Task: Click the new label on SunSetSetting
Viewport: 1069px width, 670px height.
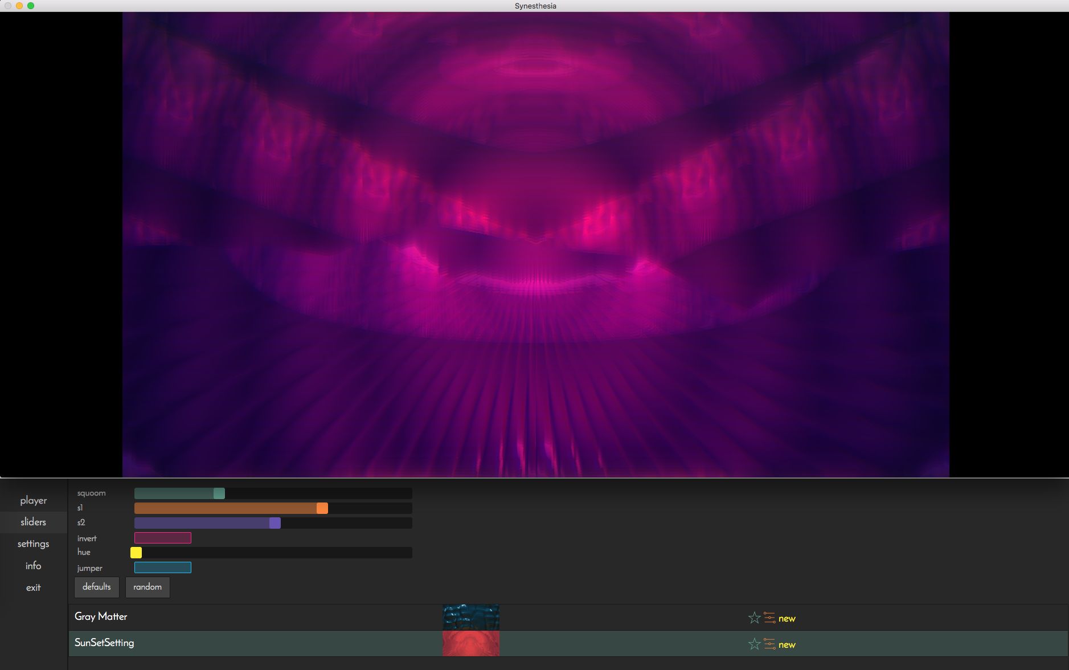Action: pyautogui.click(x=787, y=645)
